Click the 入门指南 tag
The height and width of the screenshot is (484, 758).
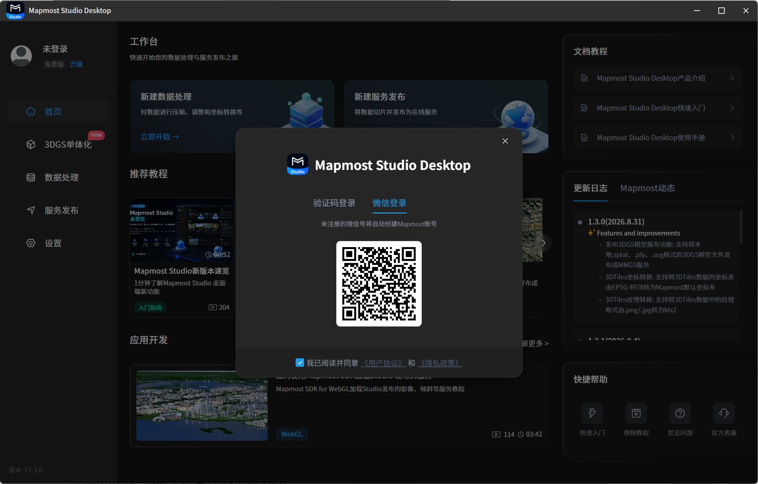150,308
